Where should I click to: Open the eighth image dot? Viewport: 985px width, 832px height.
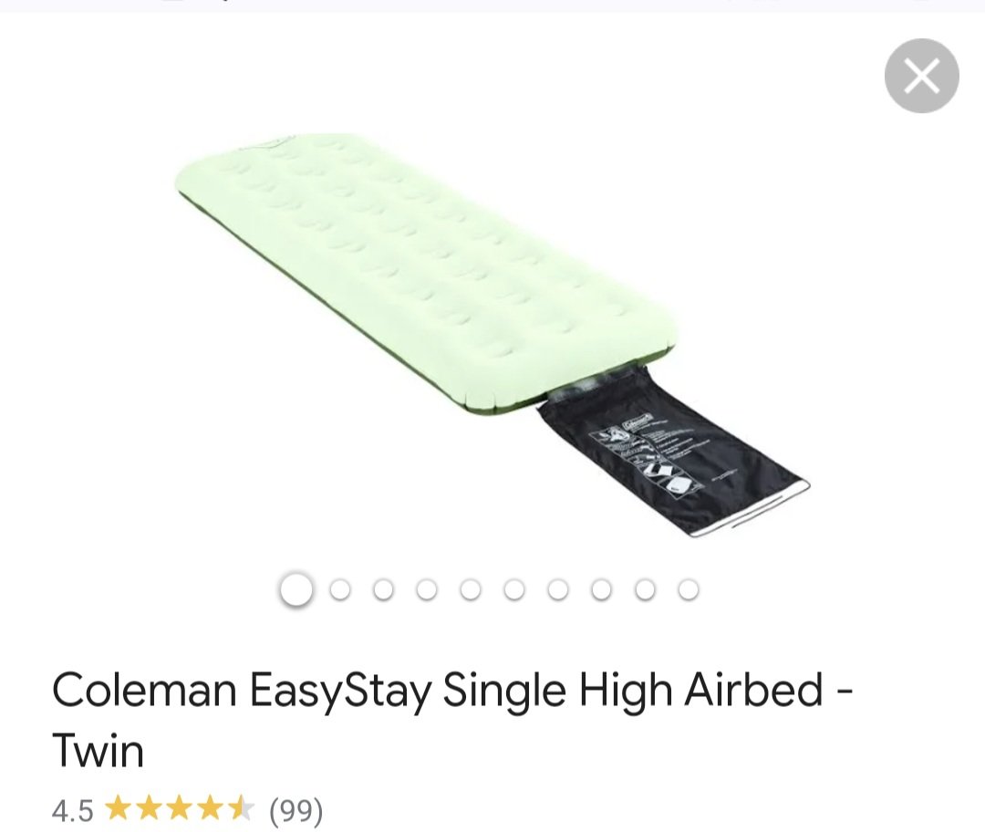tap(601, 590)
